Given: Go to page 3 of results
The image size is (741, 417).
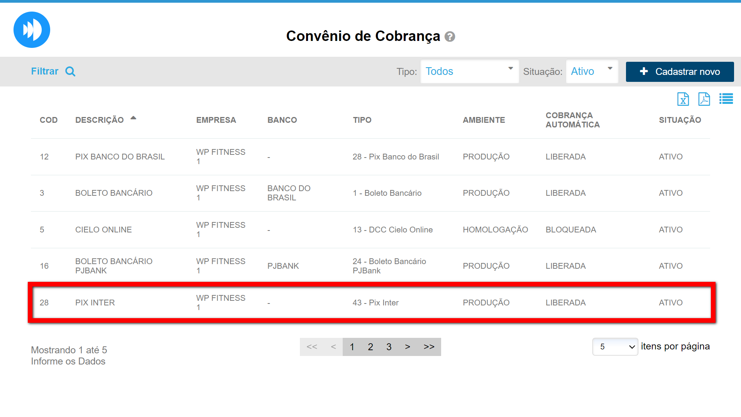Looking at the screenshot, I should point(389,347).
